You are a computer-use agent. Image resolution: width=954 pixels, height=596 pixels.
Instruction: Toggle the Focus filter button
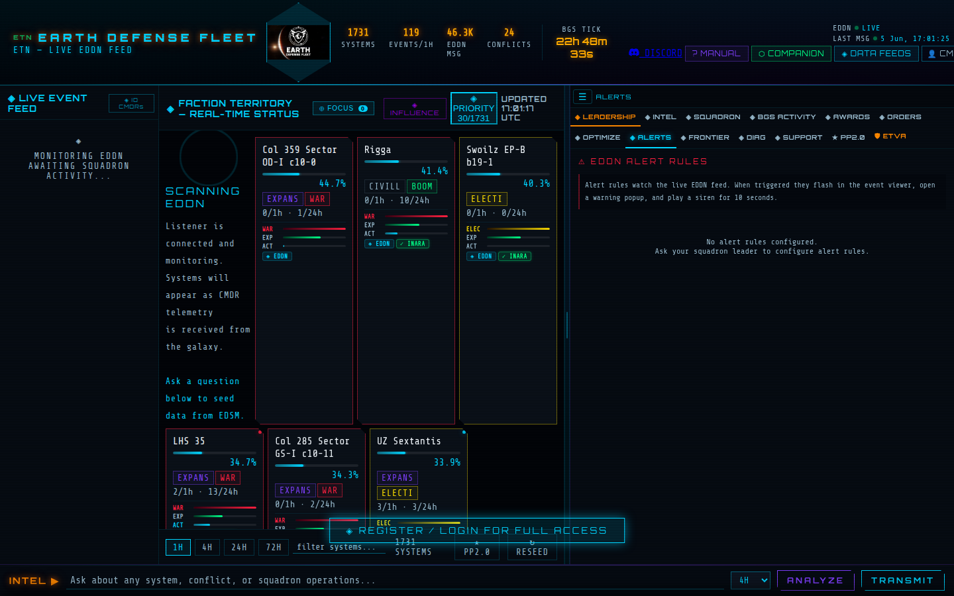coord(343,109)
